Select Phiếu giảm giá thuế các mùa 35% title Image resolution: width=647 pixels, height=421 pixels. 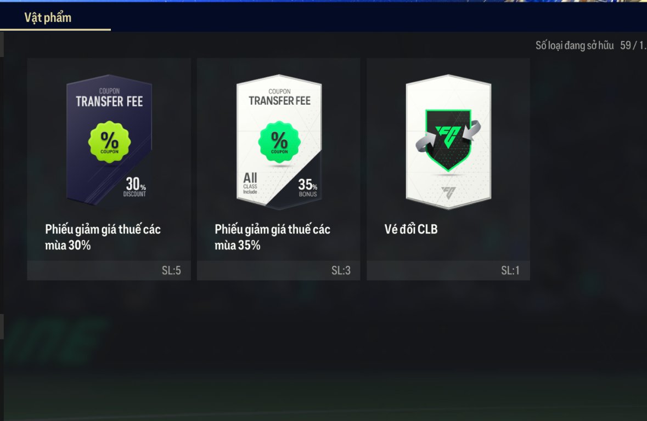(x=272, y=237)
